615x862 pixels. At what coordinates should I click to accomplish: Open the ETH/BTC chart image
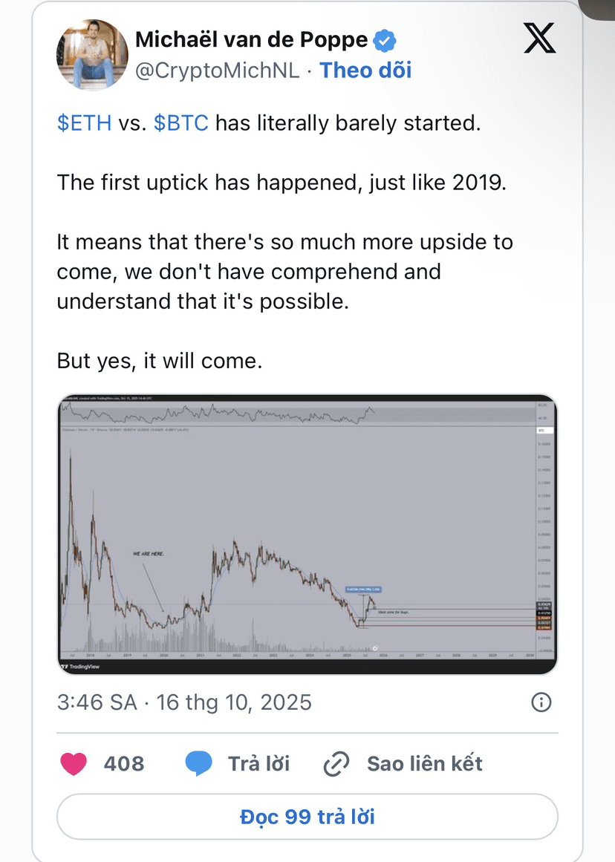[307, 535]
